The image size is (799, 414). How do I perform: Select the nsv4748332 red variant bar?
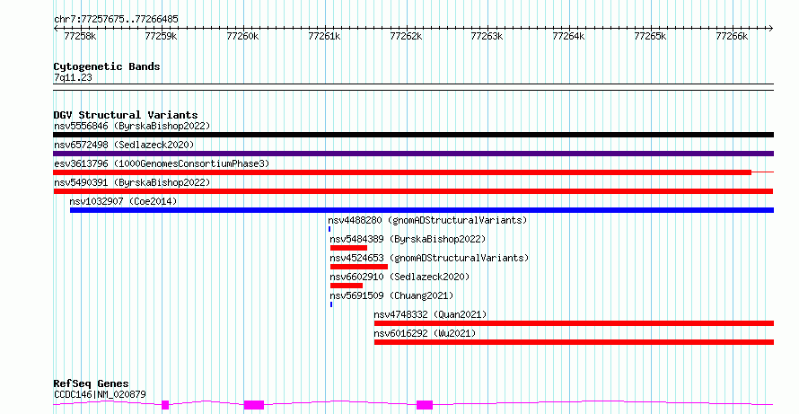click(574, 323)
